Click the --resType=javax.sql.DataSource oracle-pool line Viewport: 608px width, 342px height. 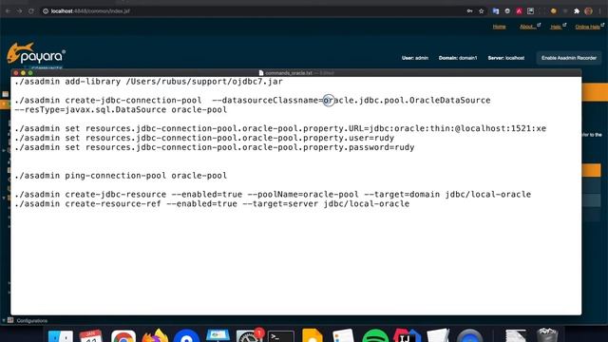click(121, 109)
